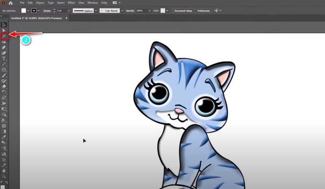Select the Mesh tool

[x=4, y=126]
